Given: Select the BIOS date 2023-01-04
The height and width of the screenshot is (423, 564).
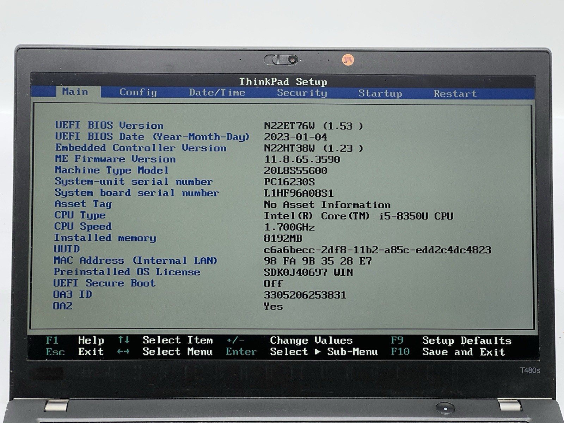Looking at the screenshot, I should [295, 137].
